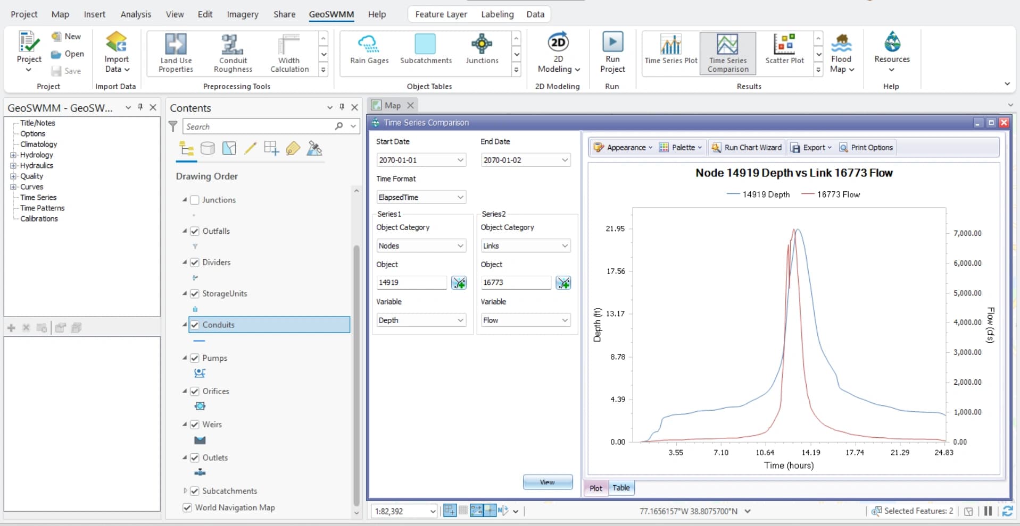Toggle the World Navigation Map layer

tap(187, 507)
